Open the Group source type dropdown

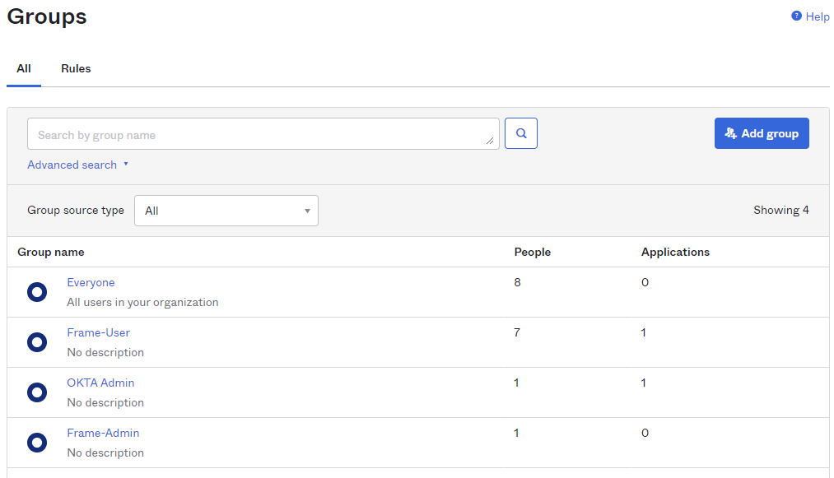(226, 211)
